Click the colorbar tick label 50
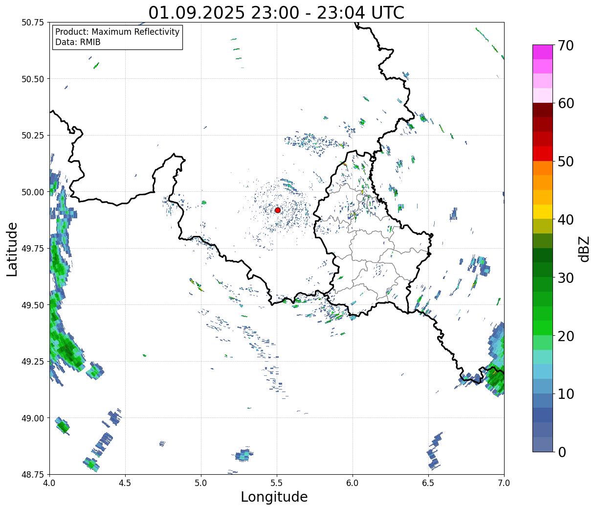Screen dimensions: 596x509 tap(566, 162)
